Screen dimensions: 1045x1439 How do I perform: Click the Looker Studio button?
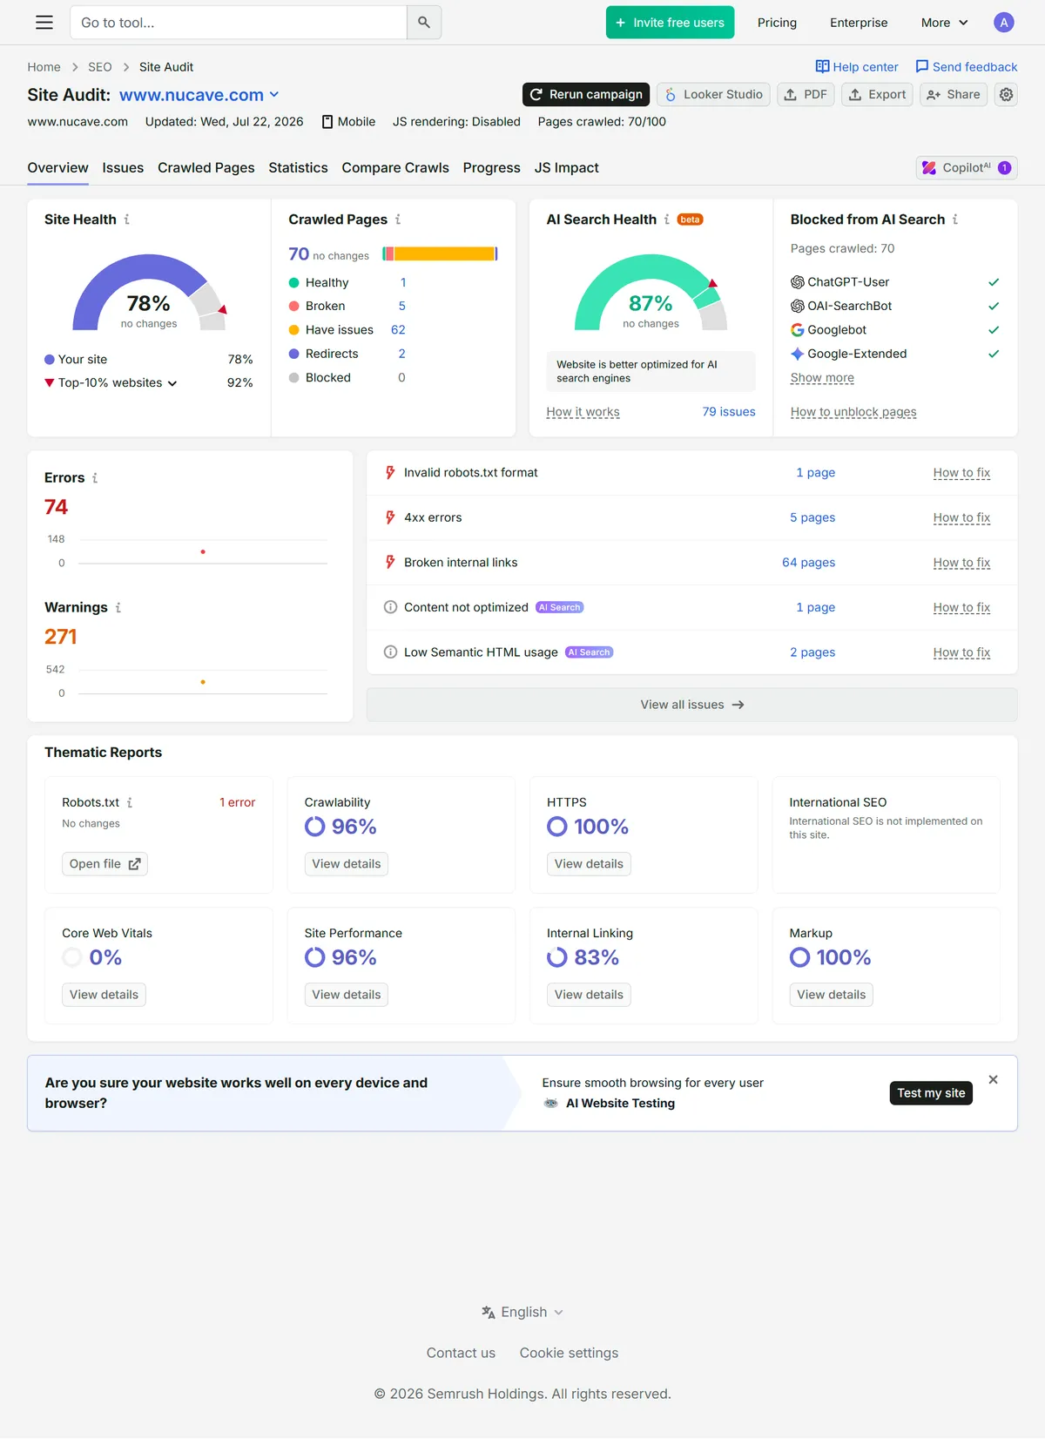pos(713,94)
